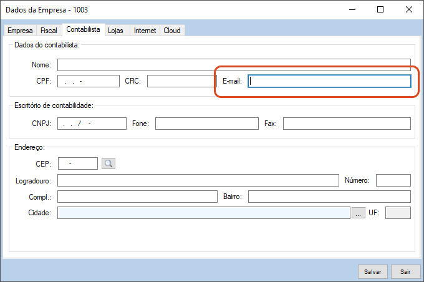Focus the Logradouro address field
Screen dimensions: 424x282
coord(198,180)
